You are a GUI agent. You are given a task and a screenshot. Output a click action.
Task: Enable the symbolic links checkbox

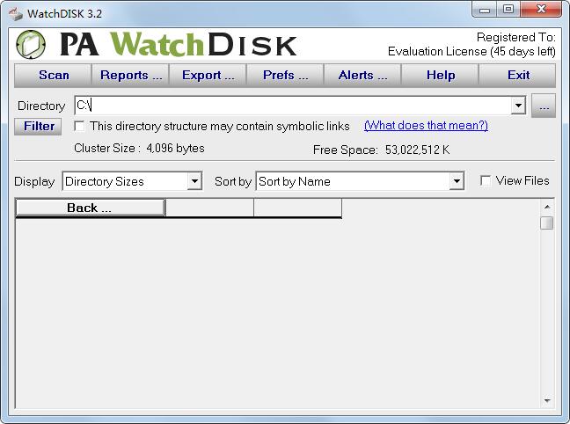point(80,126)
